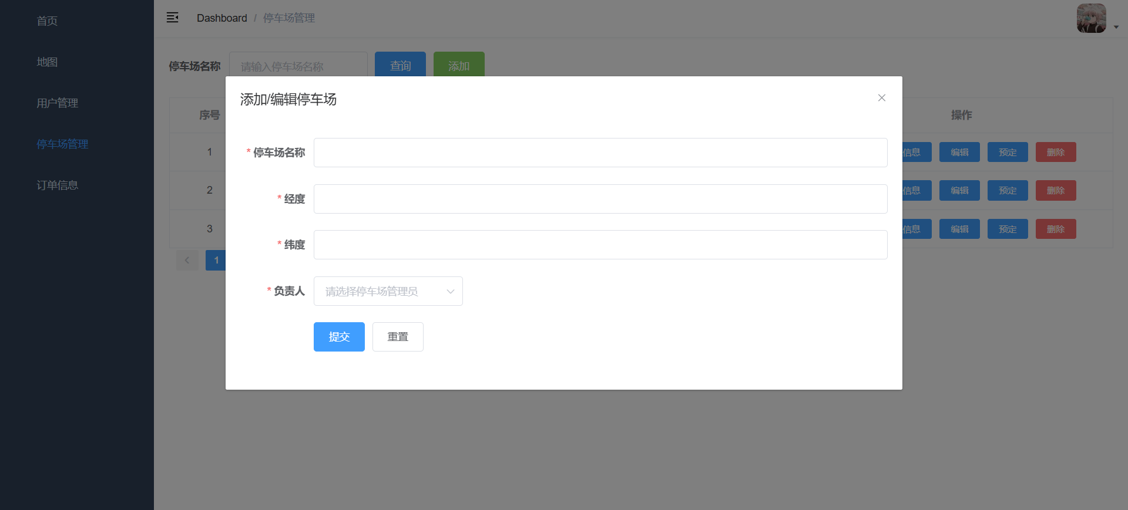The width and height of the screenshot is (1128, 510).
Task: Click the 停车场名称 field in dialog
Action: pyautogui.click(x=600, y=153)
